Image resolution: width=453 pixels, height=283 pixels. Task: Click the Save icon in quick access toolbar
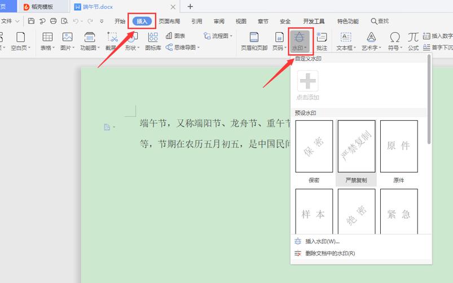click(x=31, y=21)
